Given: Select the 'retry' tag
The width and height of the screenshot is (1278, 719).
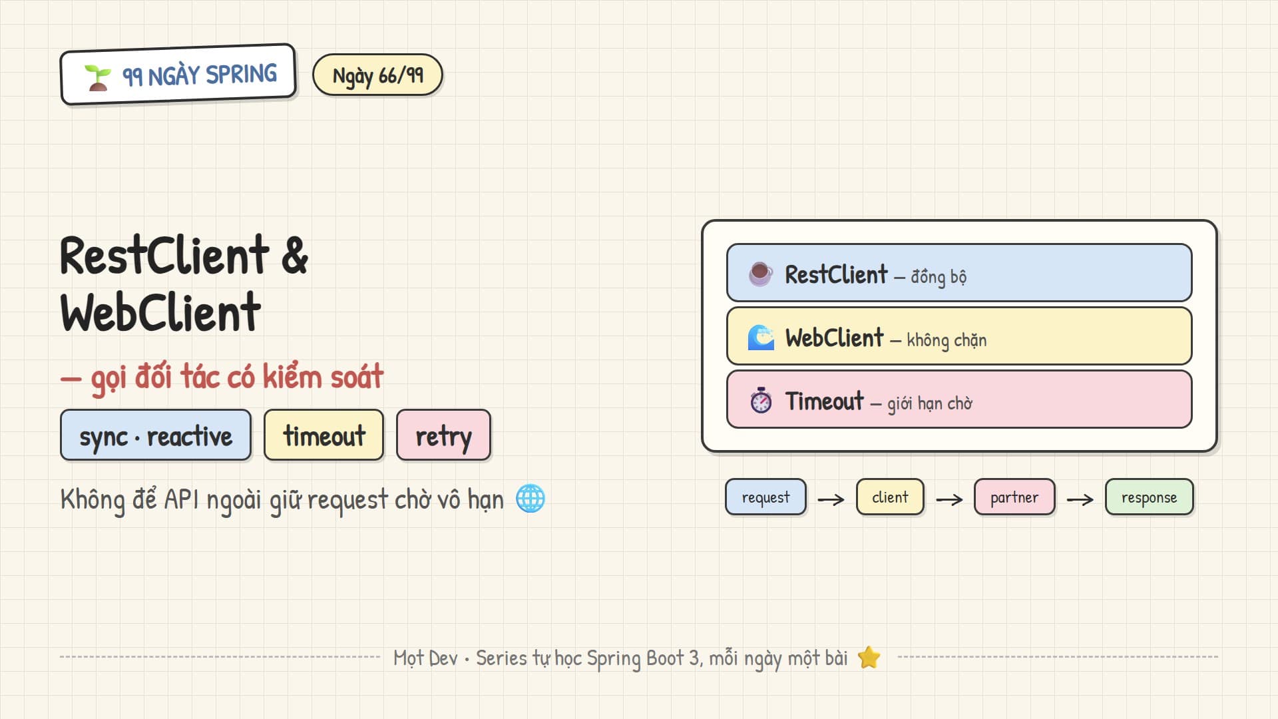Looking at the screenshot, I should (x=443, y=435).
